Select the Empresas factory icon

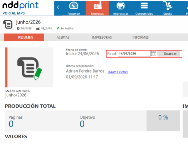[98, 5]
